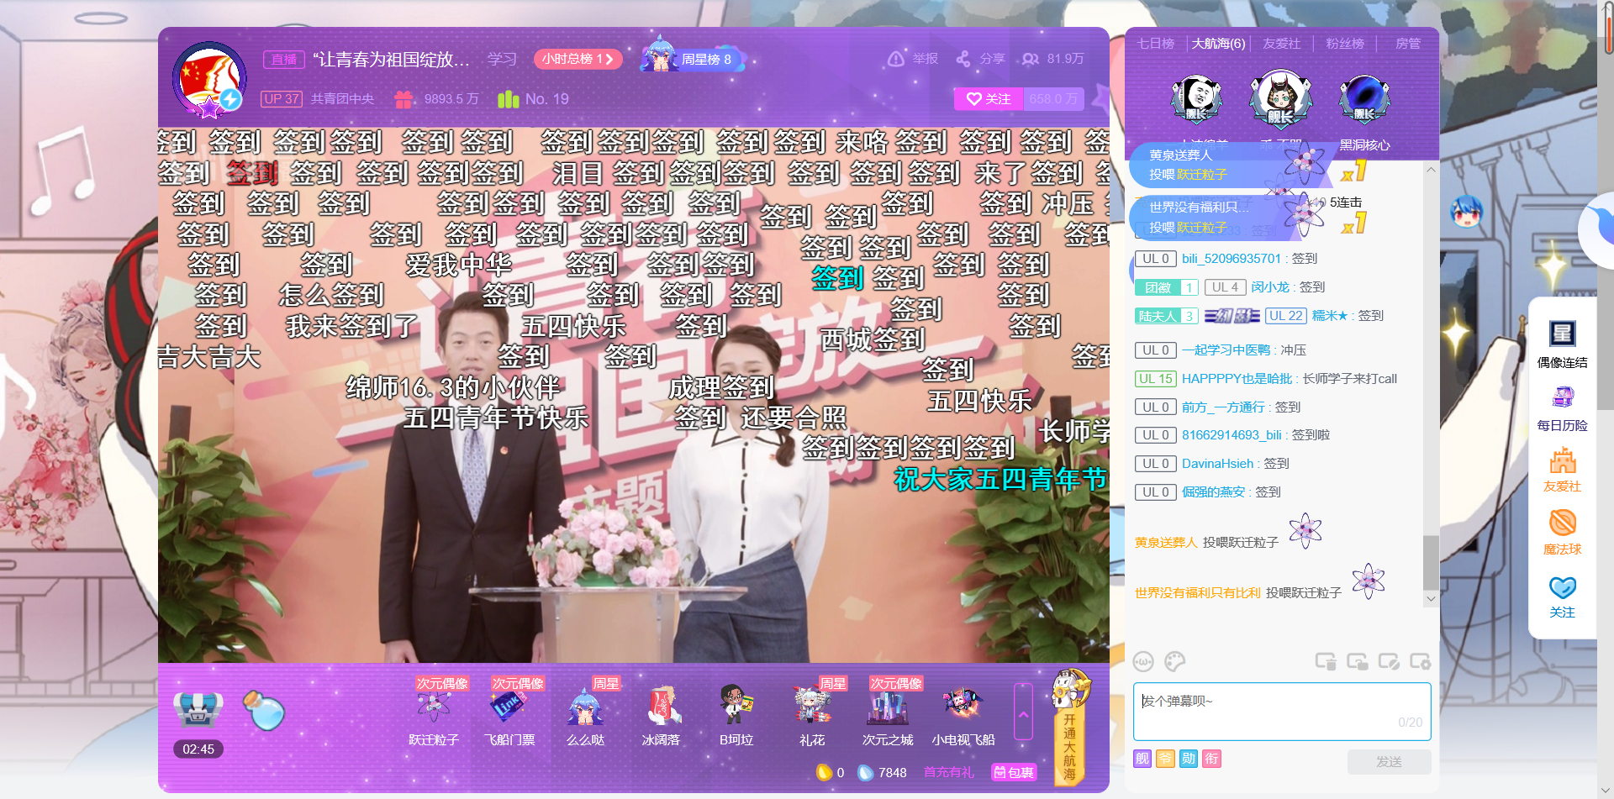
Task: Open the danmaku color palette
Action: point(1175,662)
